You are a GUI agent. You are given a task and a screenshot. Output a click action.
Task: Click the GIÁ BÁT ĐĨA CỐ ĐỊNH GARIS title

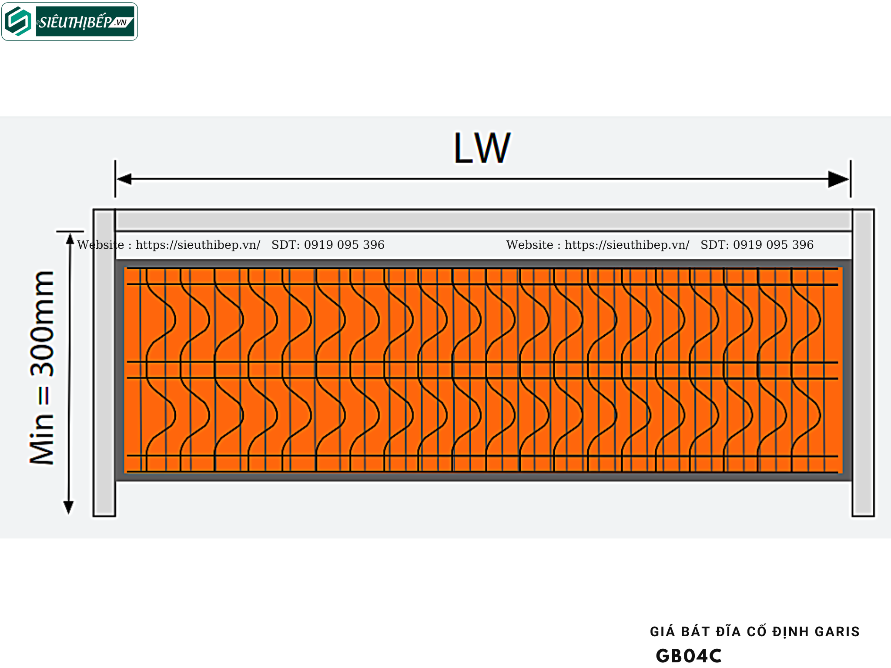[x=755, y=631]
